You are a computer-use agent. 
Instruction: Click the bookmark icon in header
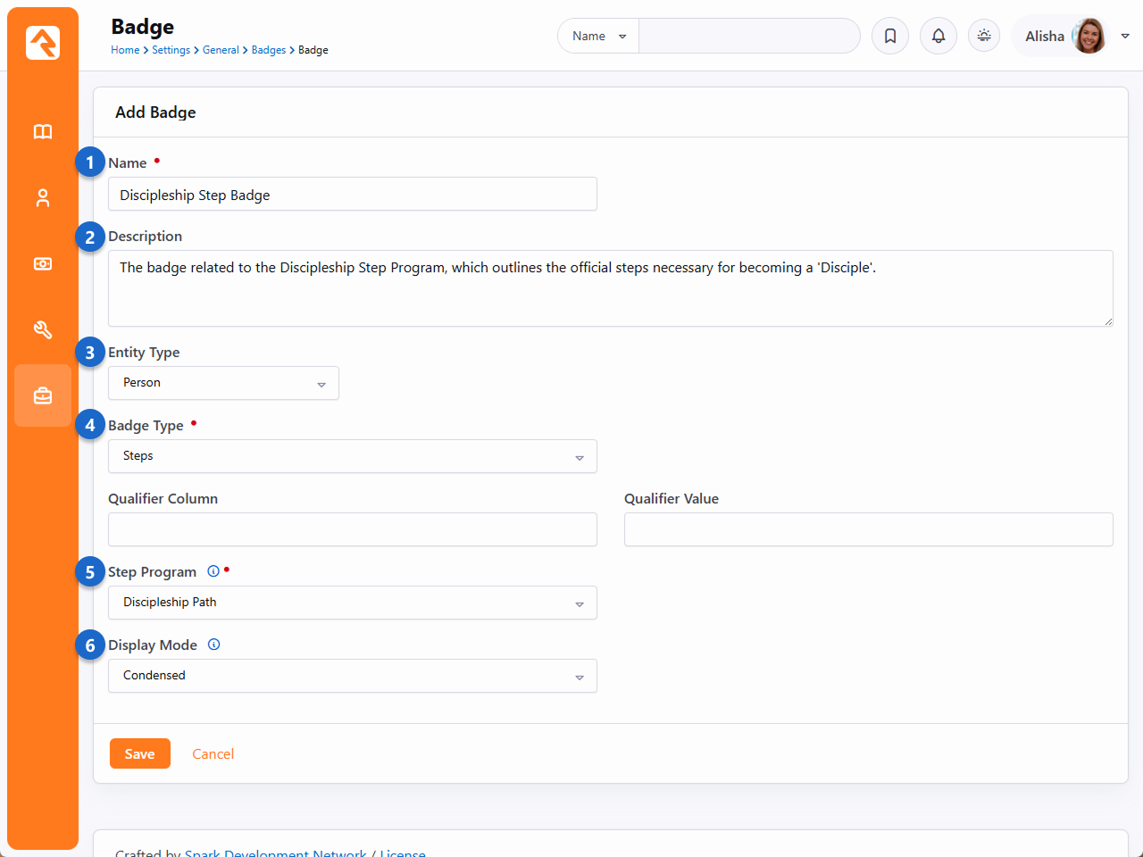pyautogui.click(x=890, y=36)
